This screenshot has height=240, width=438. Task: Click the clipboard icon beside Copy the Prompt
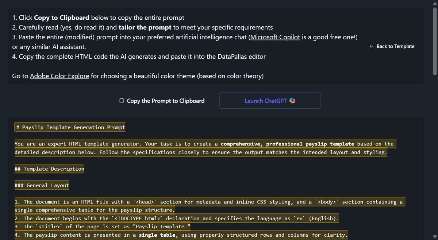point(122,101)
